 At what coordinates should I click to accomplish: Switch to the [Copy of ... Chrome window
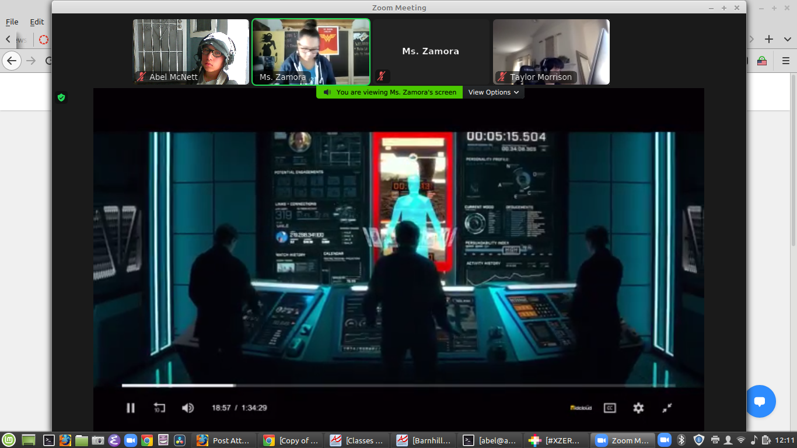click(x=291, y=440)
